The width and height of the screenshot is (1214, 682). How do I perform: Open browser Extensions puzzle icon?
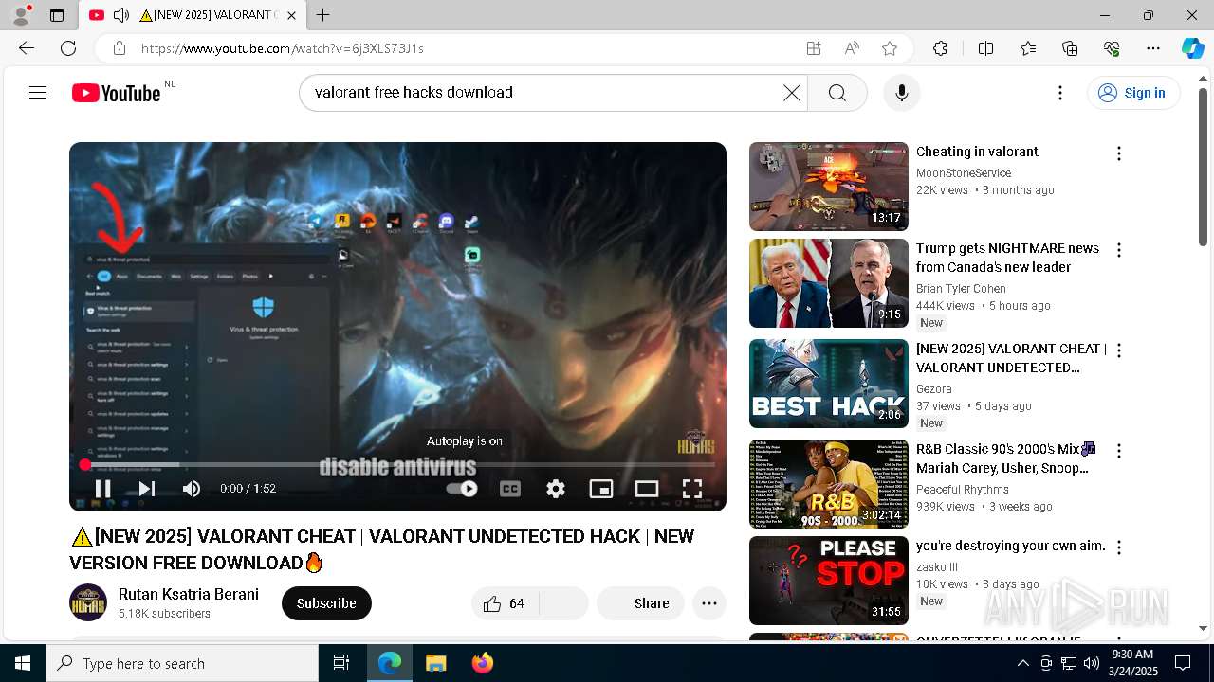pyautogui.click(x=940, y=48)
